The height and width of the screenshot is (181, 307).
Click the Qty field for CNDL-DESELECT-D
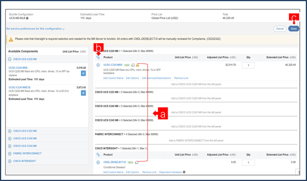[248, 163]
